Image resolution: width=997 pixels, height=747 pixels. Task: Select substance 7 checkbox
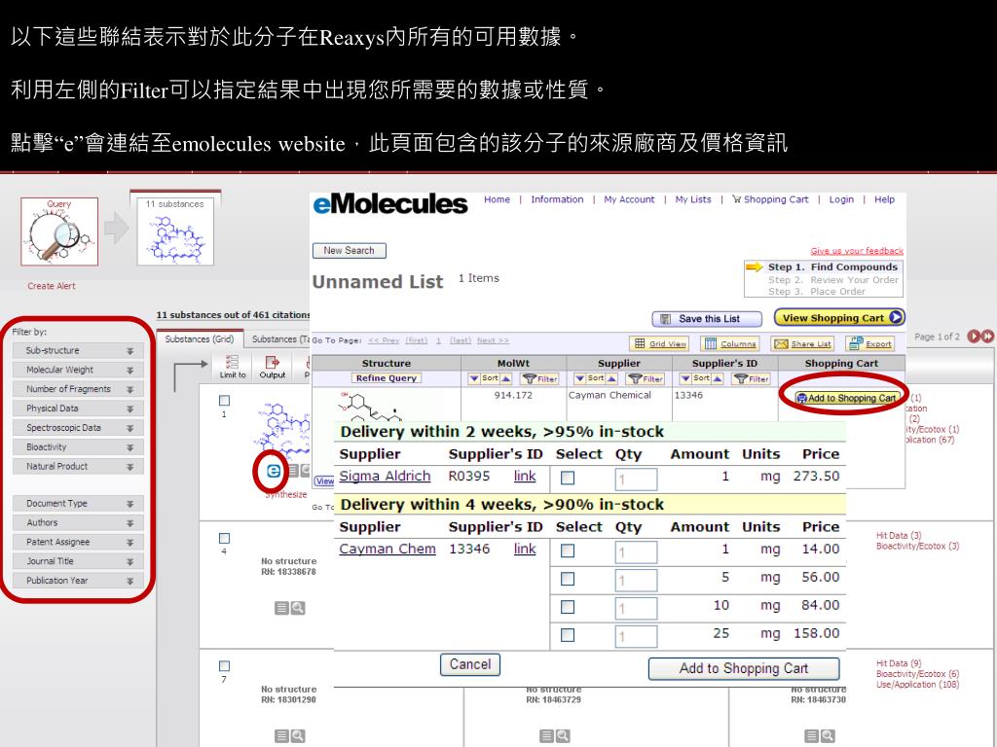point(224,665)
